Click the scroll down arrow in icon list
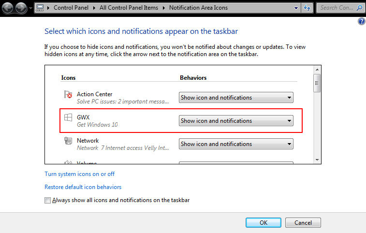 coord(317,160)
